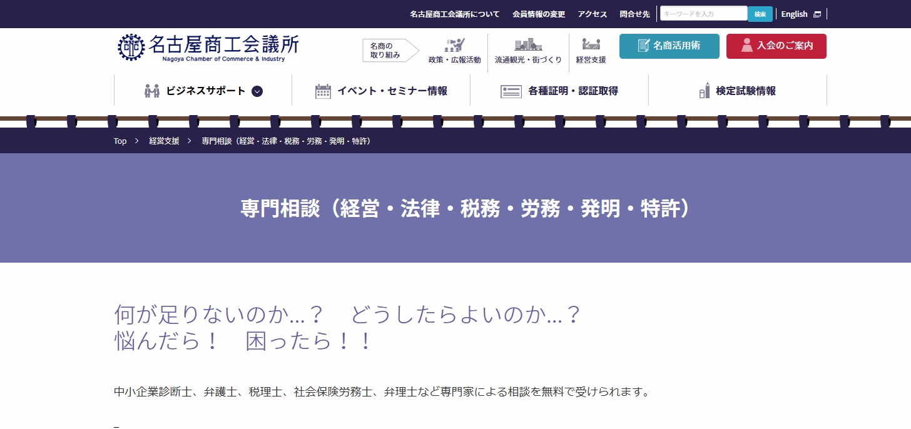
Task: Click the calendar icon for イベント・セミナー情報
Action: pos(323,91)
